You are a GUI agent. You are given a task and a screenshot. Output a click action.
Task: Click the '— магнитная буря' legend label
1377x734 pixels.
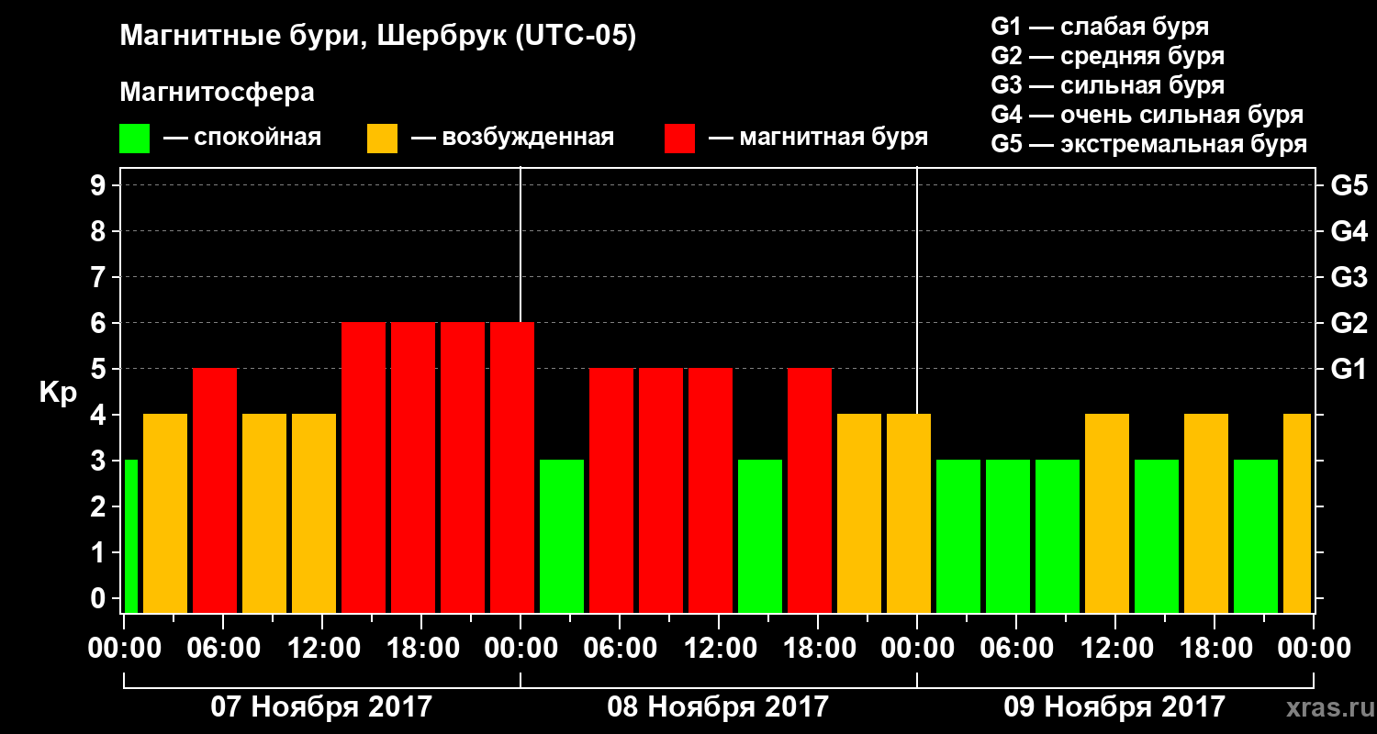tap(818, 138)
